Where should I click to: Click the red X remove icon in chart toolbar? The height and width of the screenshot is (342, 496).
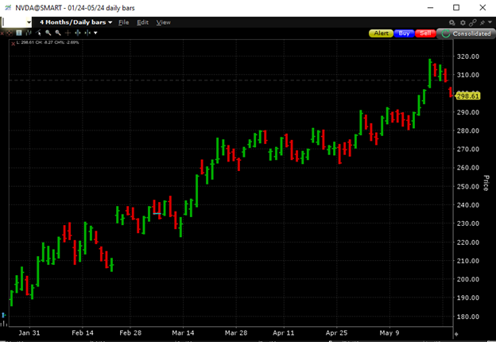(x=2, y=33)
